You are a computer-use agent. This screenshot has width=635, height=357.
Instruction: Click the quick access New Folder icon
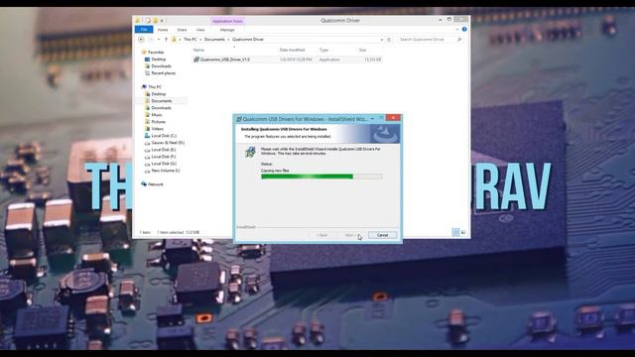click(155, 20)
